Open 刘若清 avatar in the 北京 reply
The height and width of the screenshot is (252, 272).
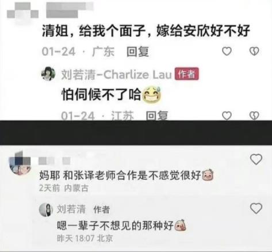[46, 209]
